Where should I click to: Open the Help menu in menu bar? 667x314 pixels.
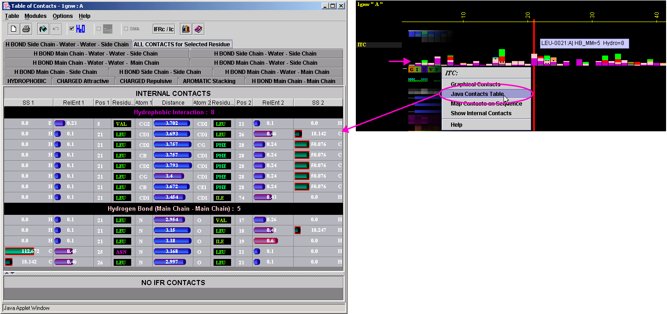pyautogui.click(x=85, y=16)
